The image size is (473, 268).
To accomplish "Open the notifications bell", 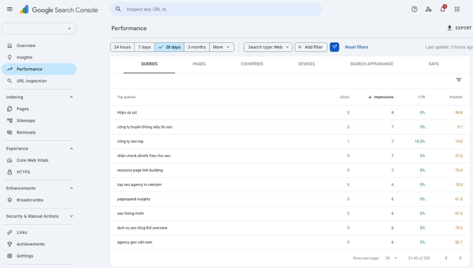I will point(443,9).
